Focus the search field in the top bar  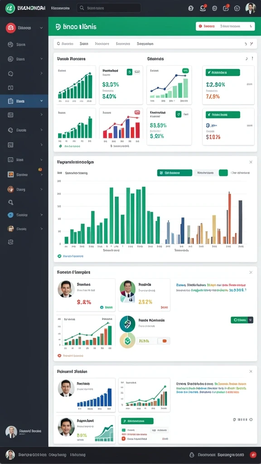[x=109, y=8]
